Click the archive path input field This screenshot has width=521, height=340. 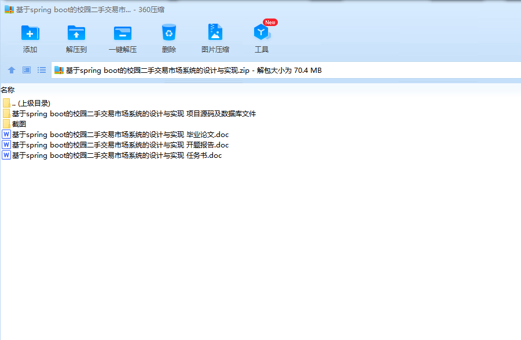tap(286, 70)
